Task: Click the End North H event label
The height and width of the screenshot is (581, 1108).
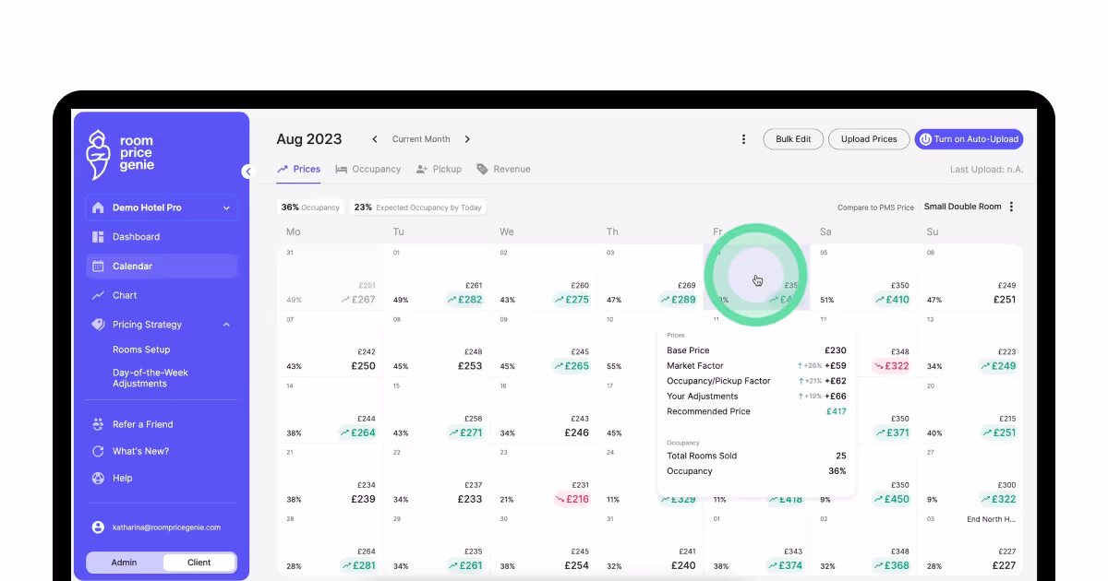Action: (992, 519)
